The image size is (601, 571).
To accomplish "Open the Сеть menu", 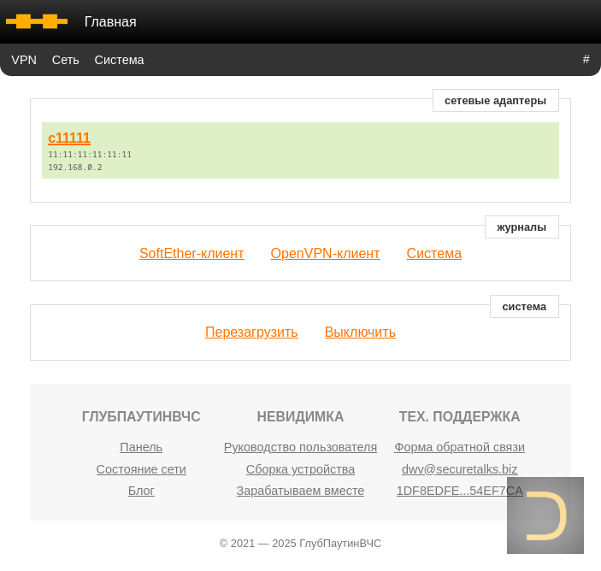I will (x=66, y=60).
